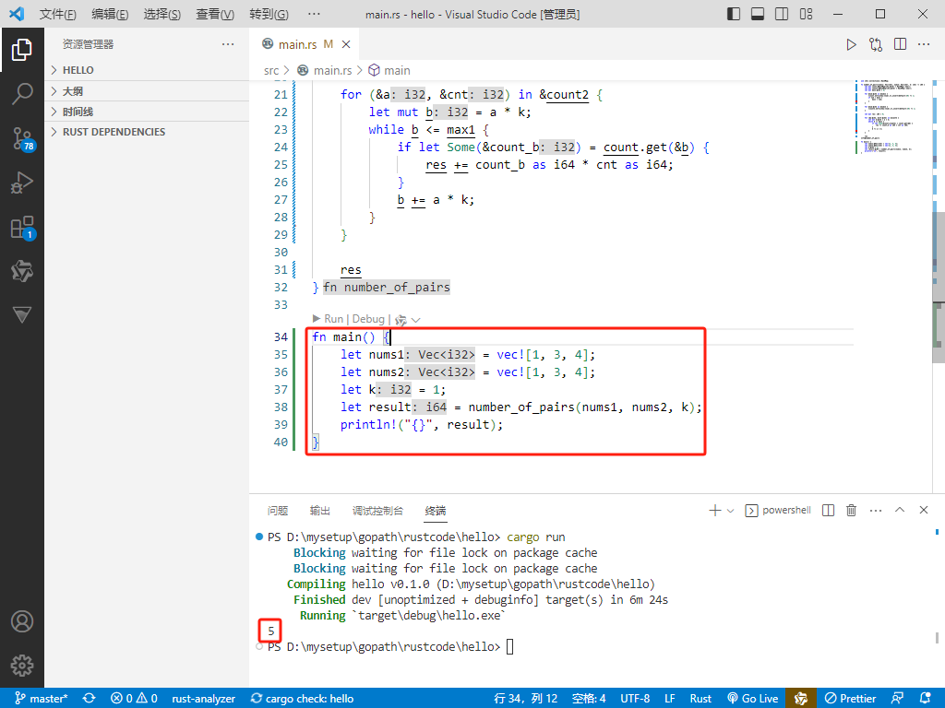Screen dimensions: 945x708
Task: Click line and column 行 34, 列 12 indicator
Action: coord(525,699)
